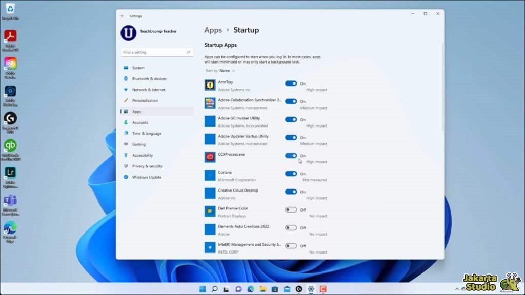Open Adobe Acrobat desktop shortcut
This screenshot has width=525, height=295.
(x=10, y=39)
